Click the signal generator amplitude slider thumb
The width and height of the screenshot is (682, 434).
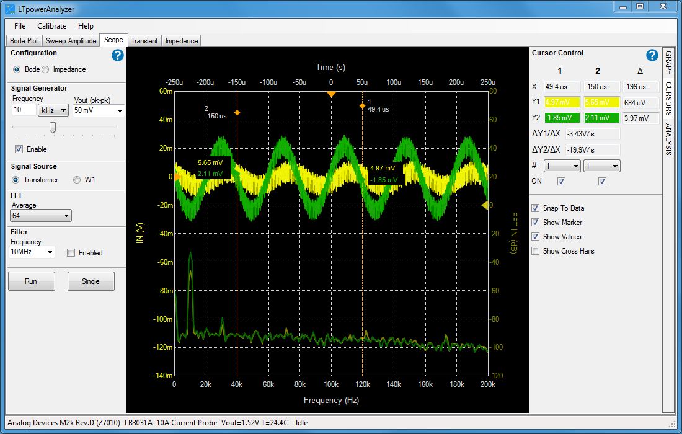point(53,127)
